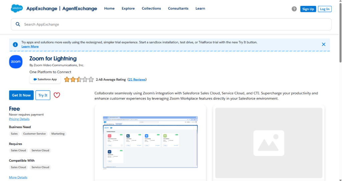Open the 21 Reviews link
This screenshot has width=342, height=181.
[x=137, y=80]
